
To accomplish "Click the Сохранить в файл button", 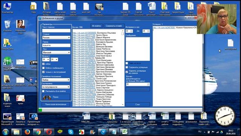I will coord(114,26).
